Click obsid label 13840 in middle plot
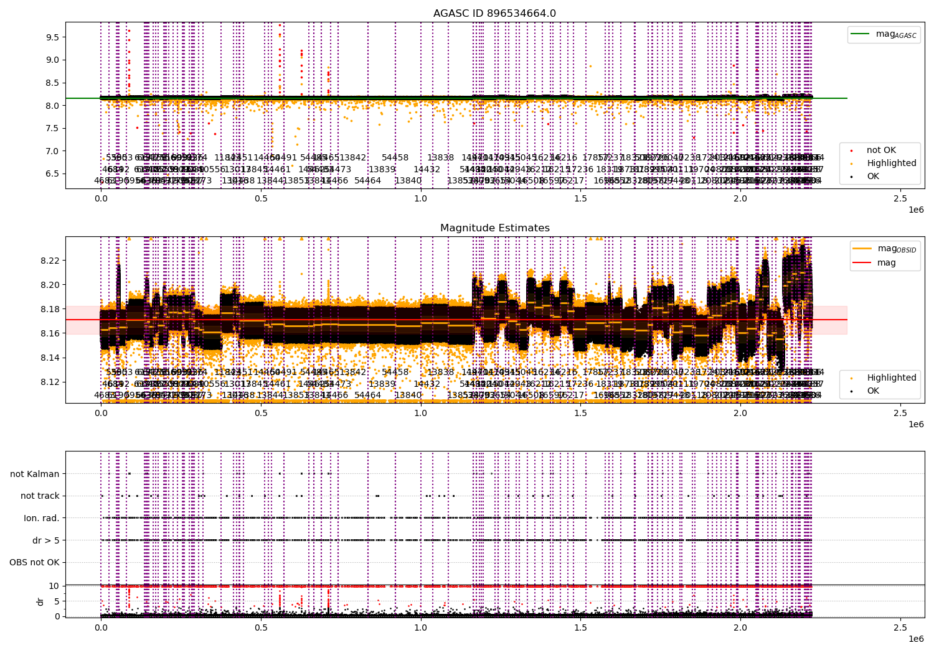 [408, 395]
